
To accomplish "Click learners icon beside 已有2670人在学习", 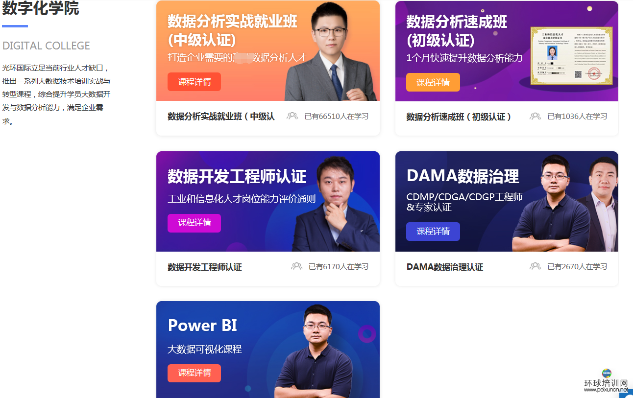I will point(535,266).
